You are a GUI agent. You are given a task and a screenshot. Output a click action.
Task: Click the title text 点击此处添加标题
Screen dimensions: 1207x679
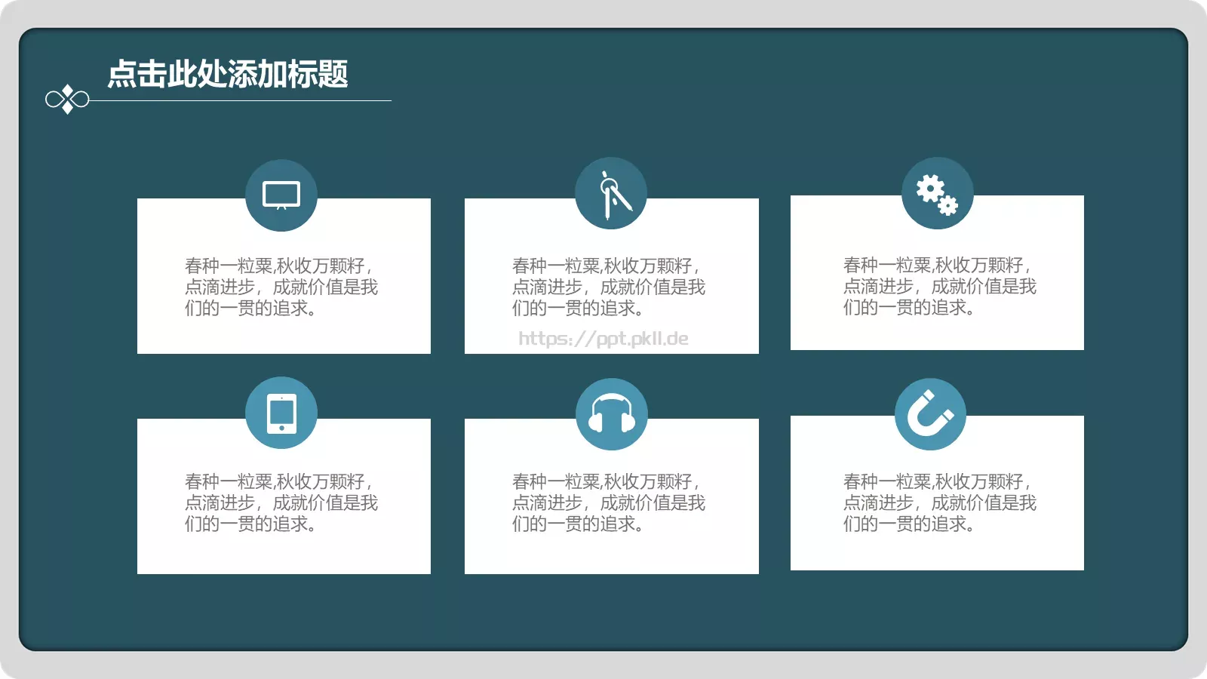tap(228, 74)
